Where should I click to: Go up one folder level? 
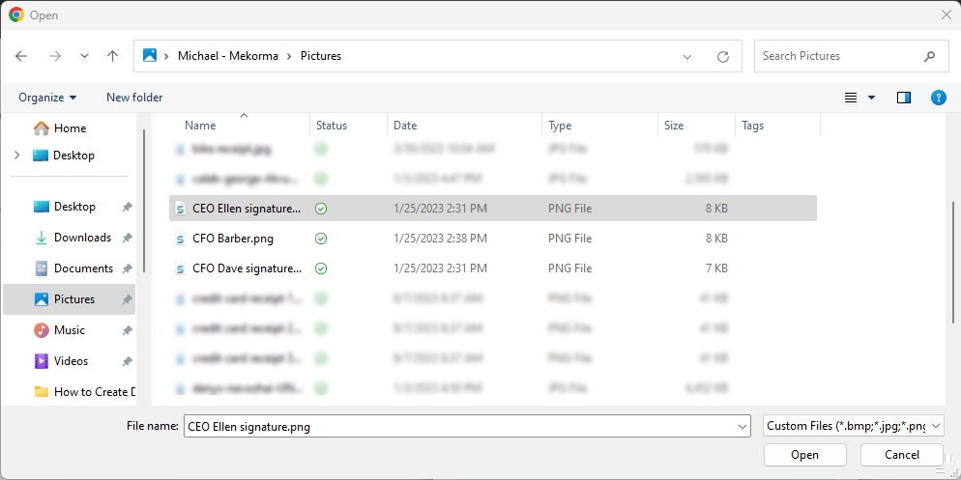(112, 56)
